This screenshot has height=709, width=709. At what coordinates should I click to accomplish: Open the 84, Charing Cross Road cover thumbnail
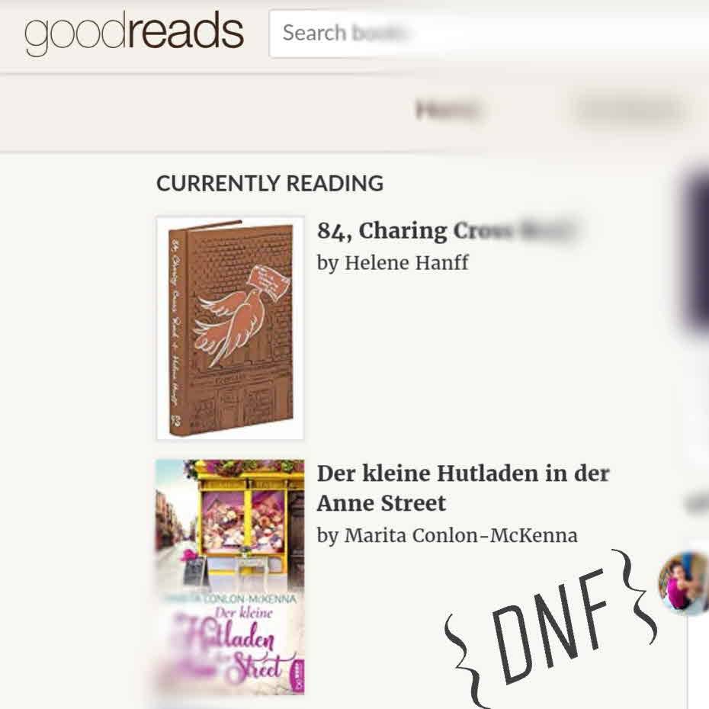[229, 328]
